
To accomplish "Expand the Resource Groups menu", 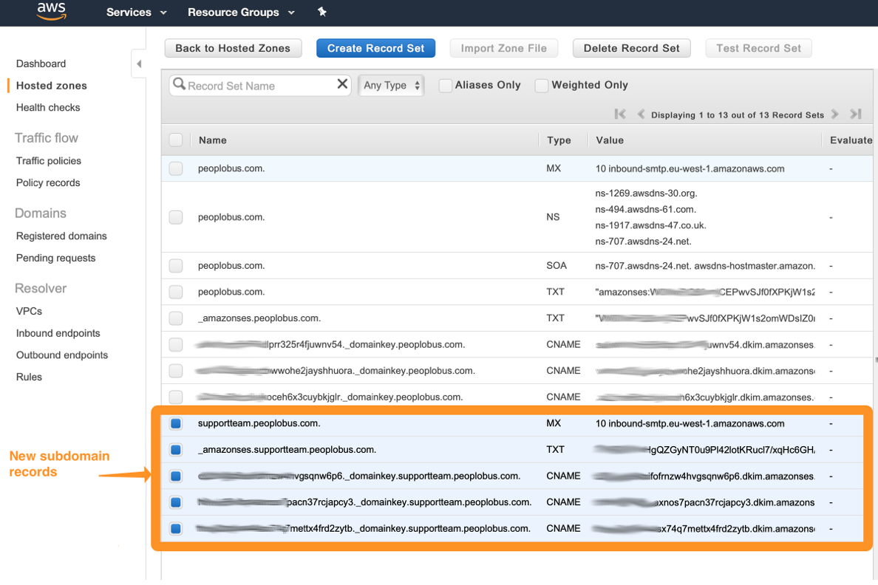I will point(241,12).
